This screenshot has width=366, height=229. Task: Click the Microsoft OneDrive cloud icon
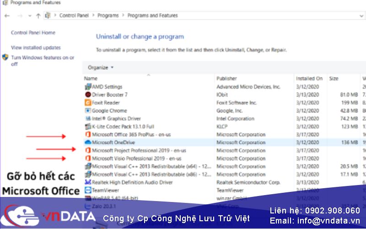pyautogui.click(x=88, y=142)
